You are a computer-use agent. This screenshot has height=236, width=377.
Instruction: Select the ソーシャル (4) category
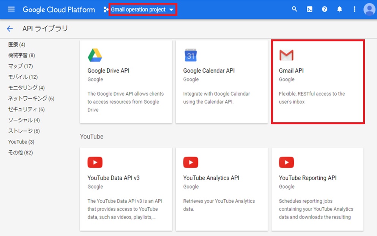24,120
